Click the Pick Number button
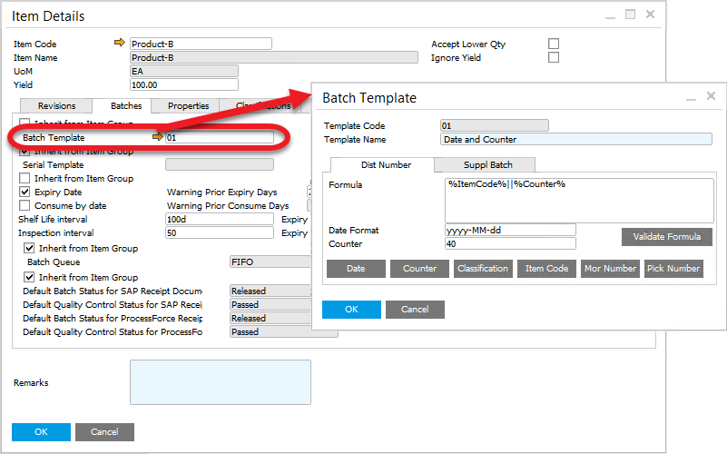Viewport: 727px width, 454px height. coord(673,269)
